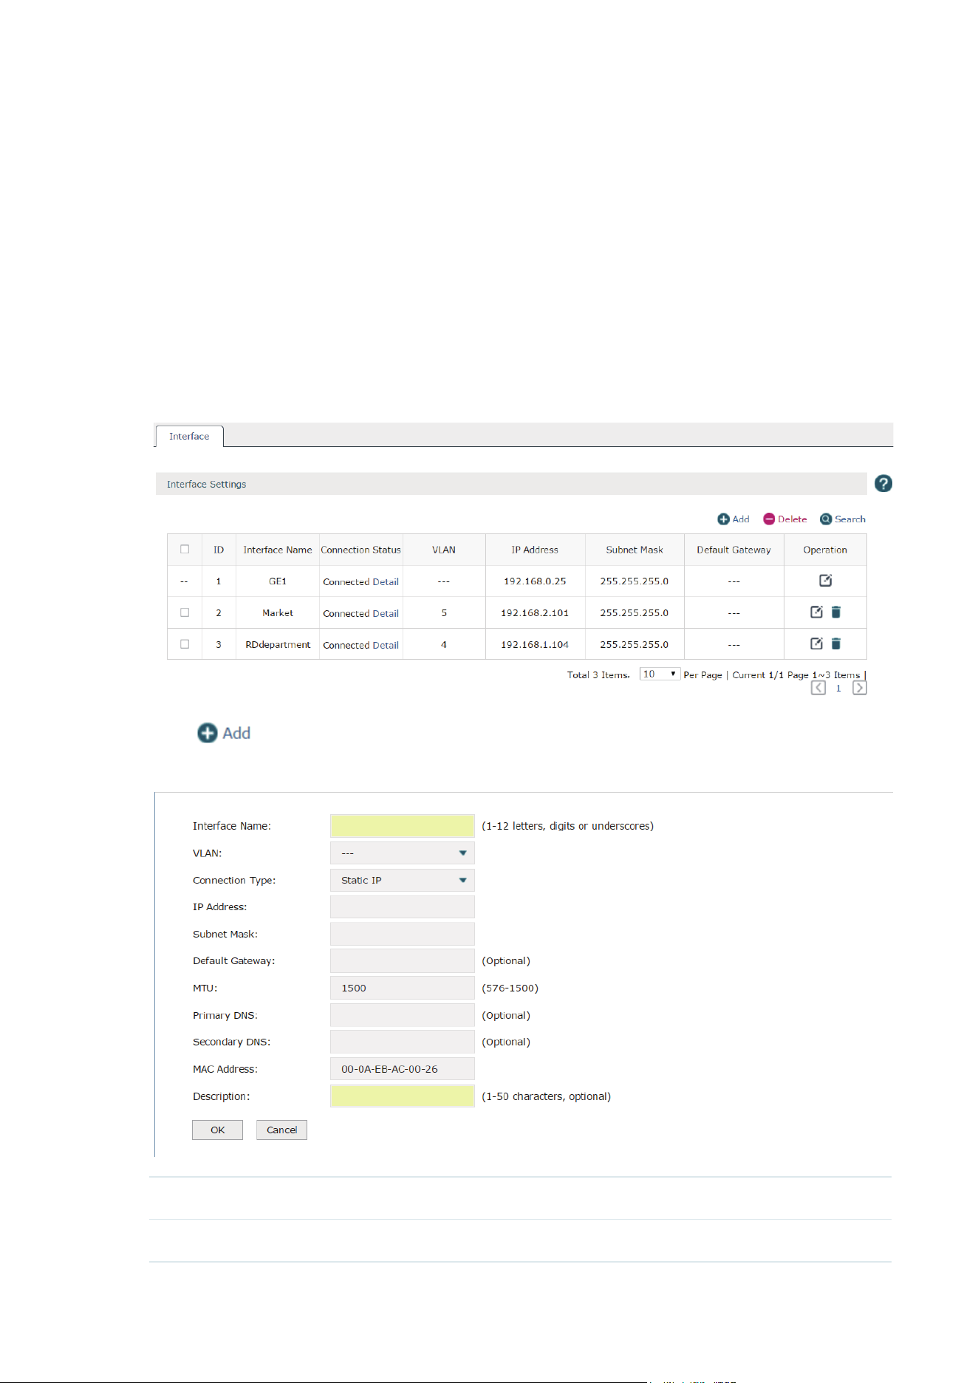978x1383 pixels.
Task: Focus the Interface Name field
Action: coord(403,826)
